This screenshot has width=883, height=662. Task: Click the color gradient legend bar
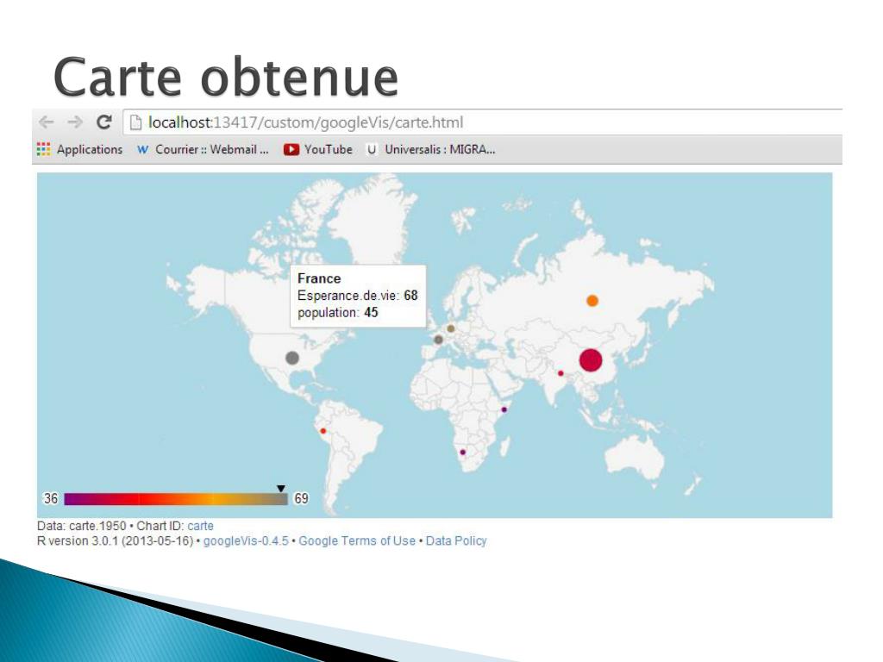click(176, 499)
